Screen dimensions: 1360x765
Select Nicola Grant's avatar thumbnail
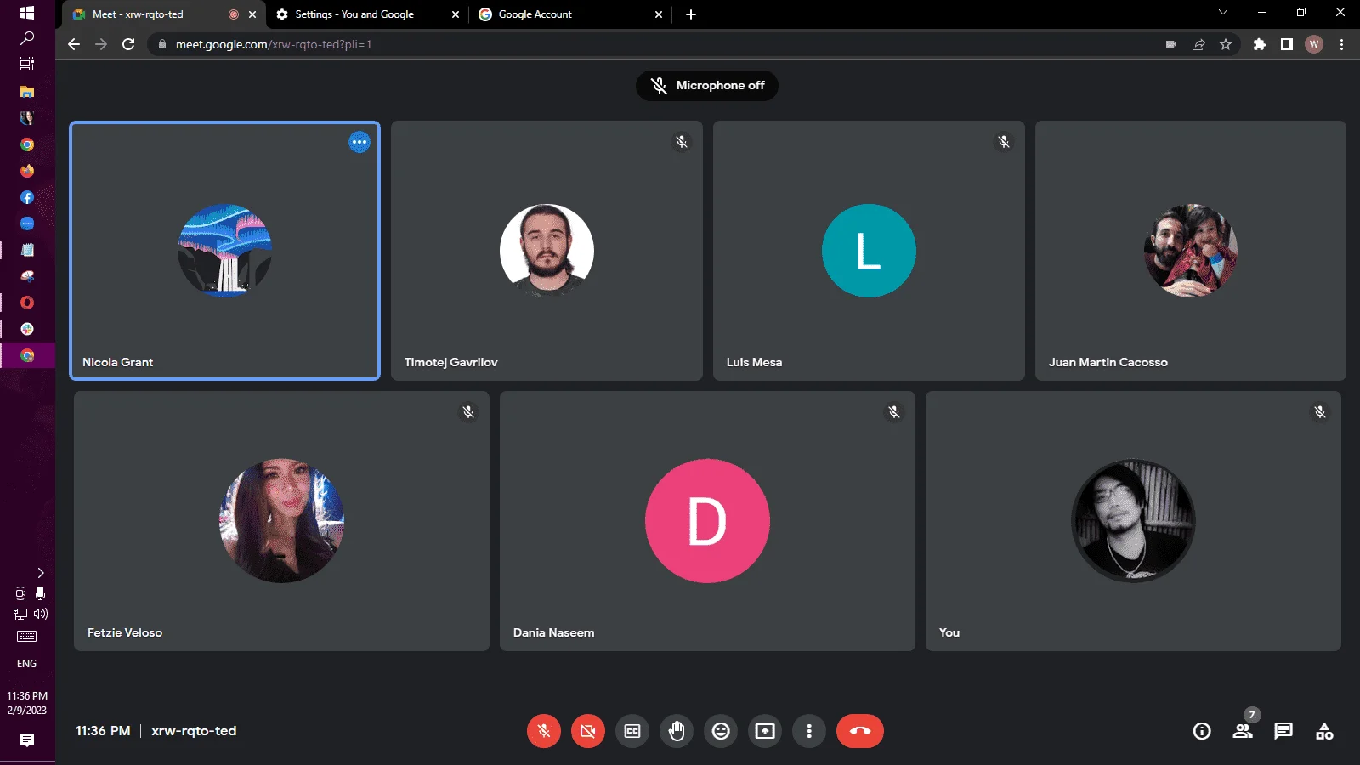[x=224, y=251]
